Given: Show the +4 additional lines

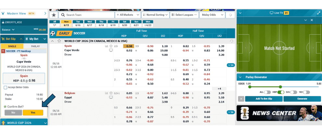Looking at the screenshot, I should coord(219,89).
